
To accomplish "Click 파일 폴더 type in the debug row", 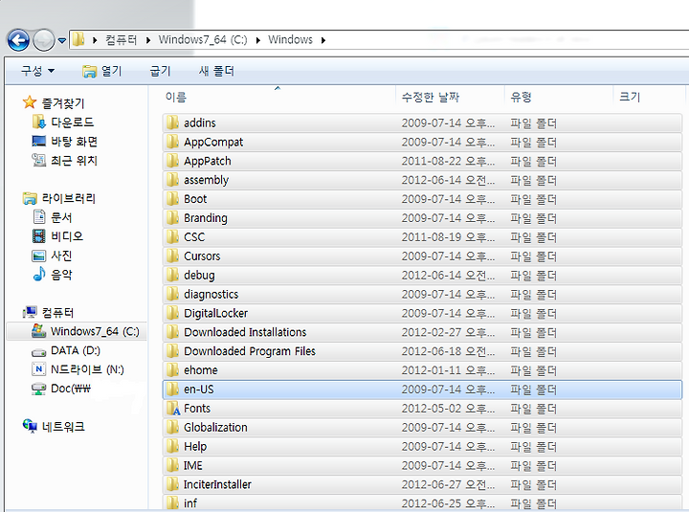I will point(533,276).
